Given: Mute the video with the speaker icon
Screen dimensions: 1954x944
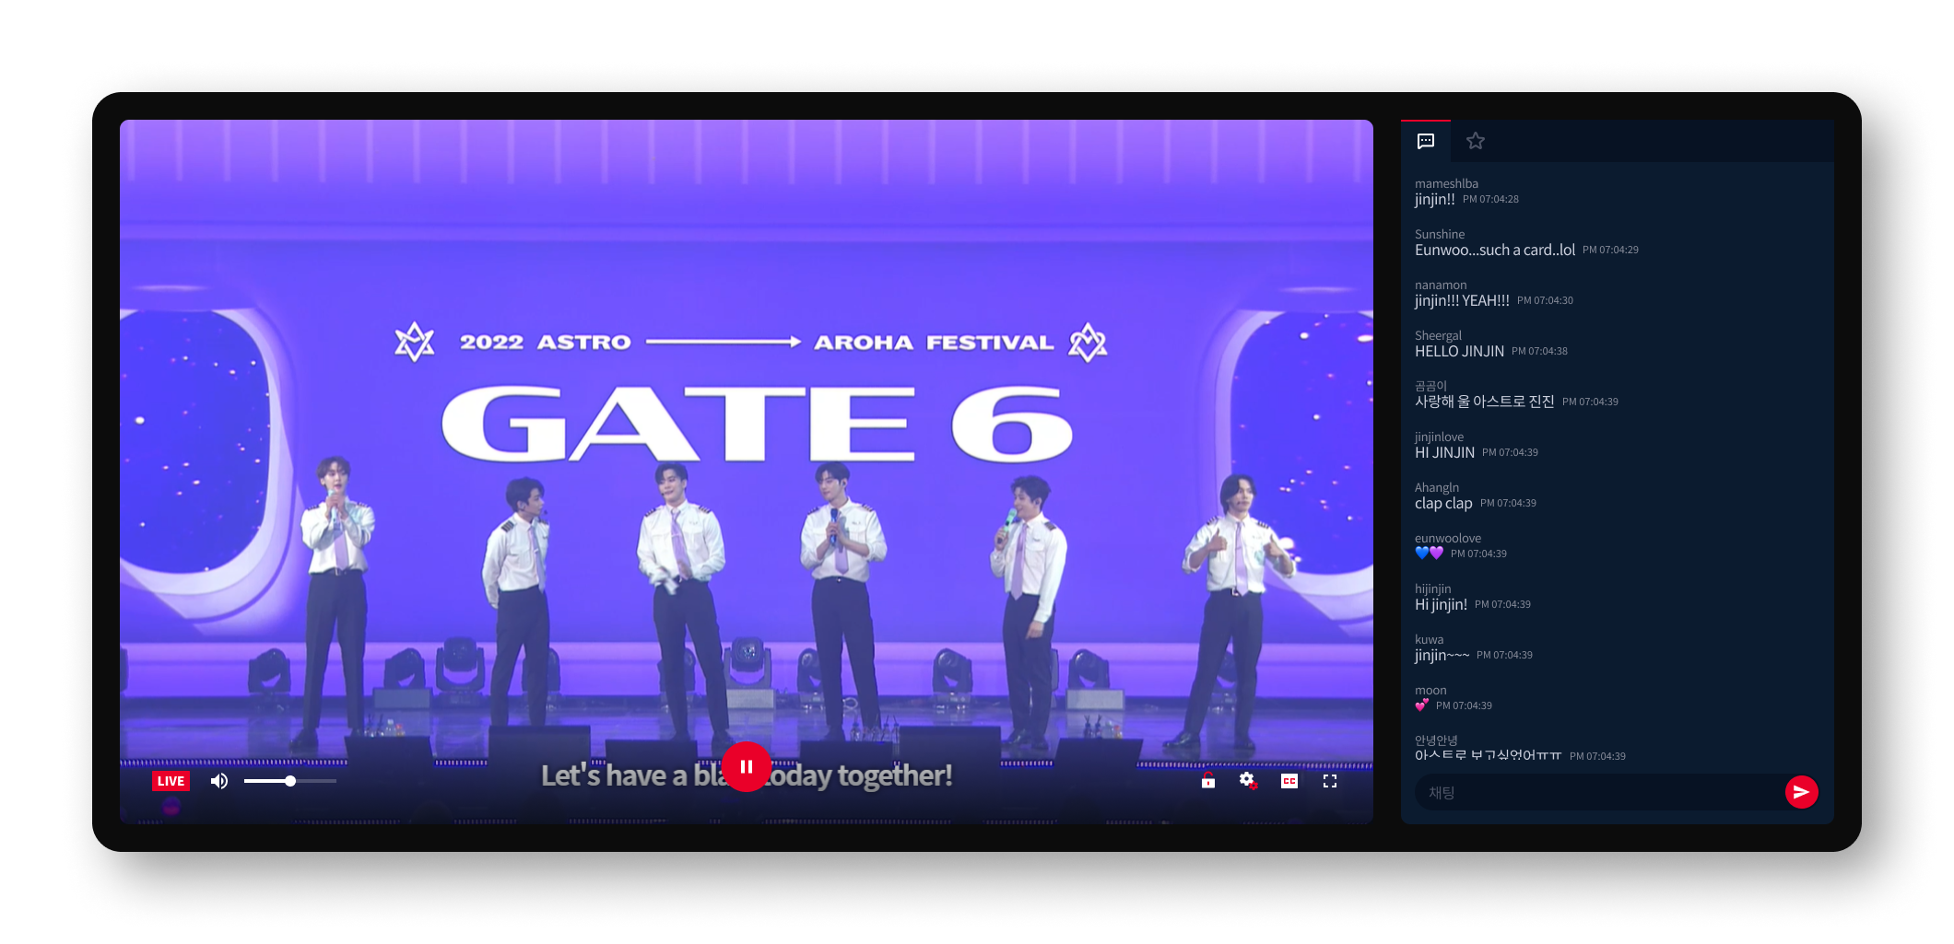Looking at the screenshot, I should coord(219,781).
